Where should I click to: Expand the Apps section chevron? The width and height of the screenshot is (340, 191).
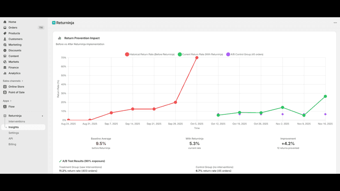click(x=11, y=101)
